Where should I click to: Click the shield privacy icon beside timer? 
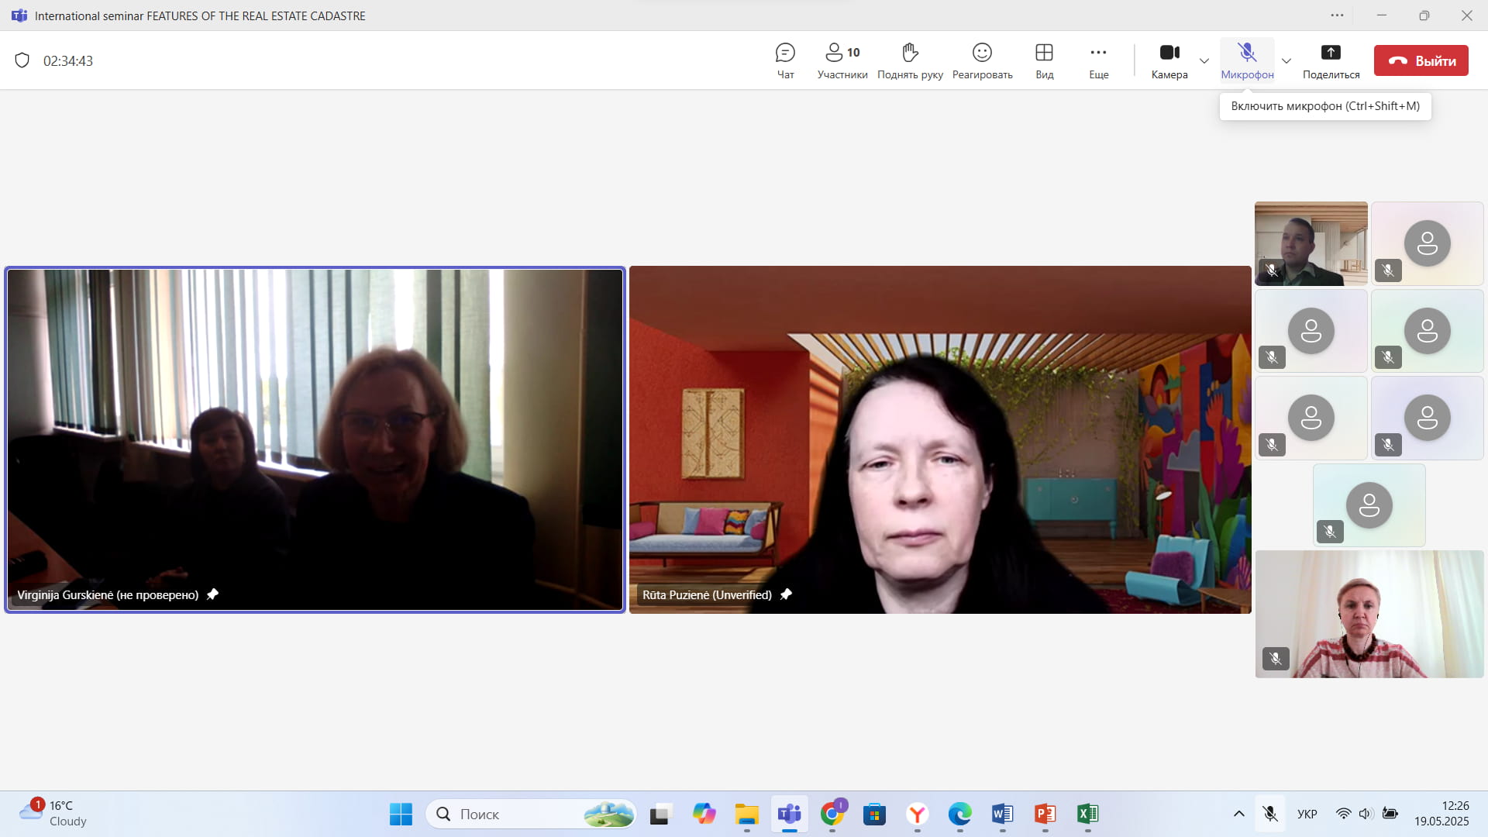[x=22, y=60]
